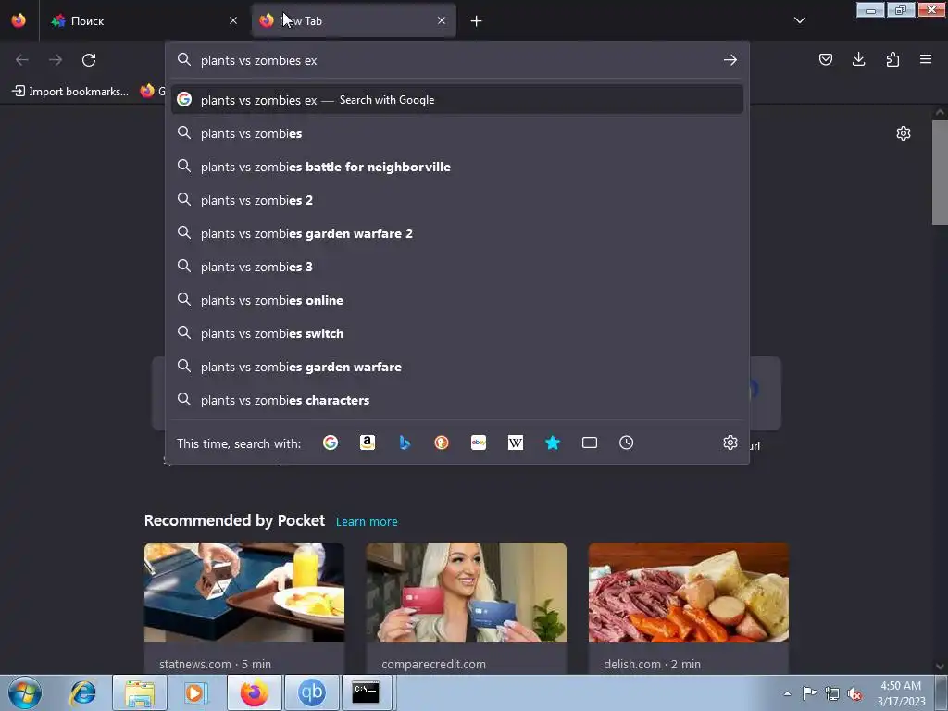
Task: Choose suggestion 'plants vs zombies switch'
Action: click(457, 333)
